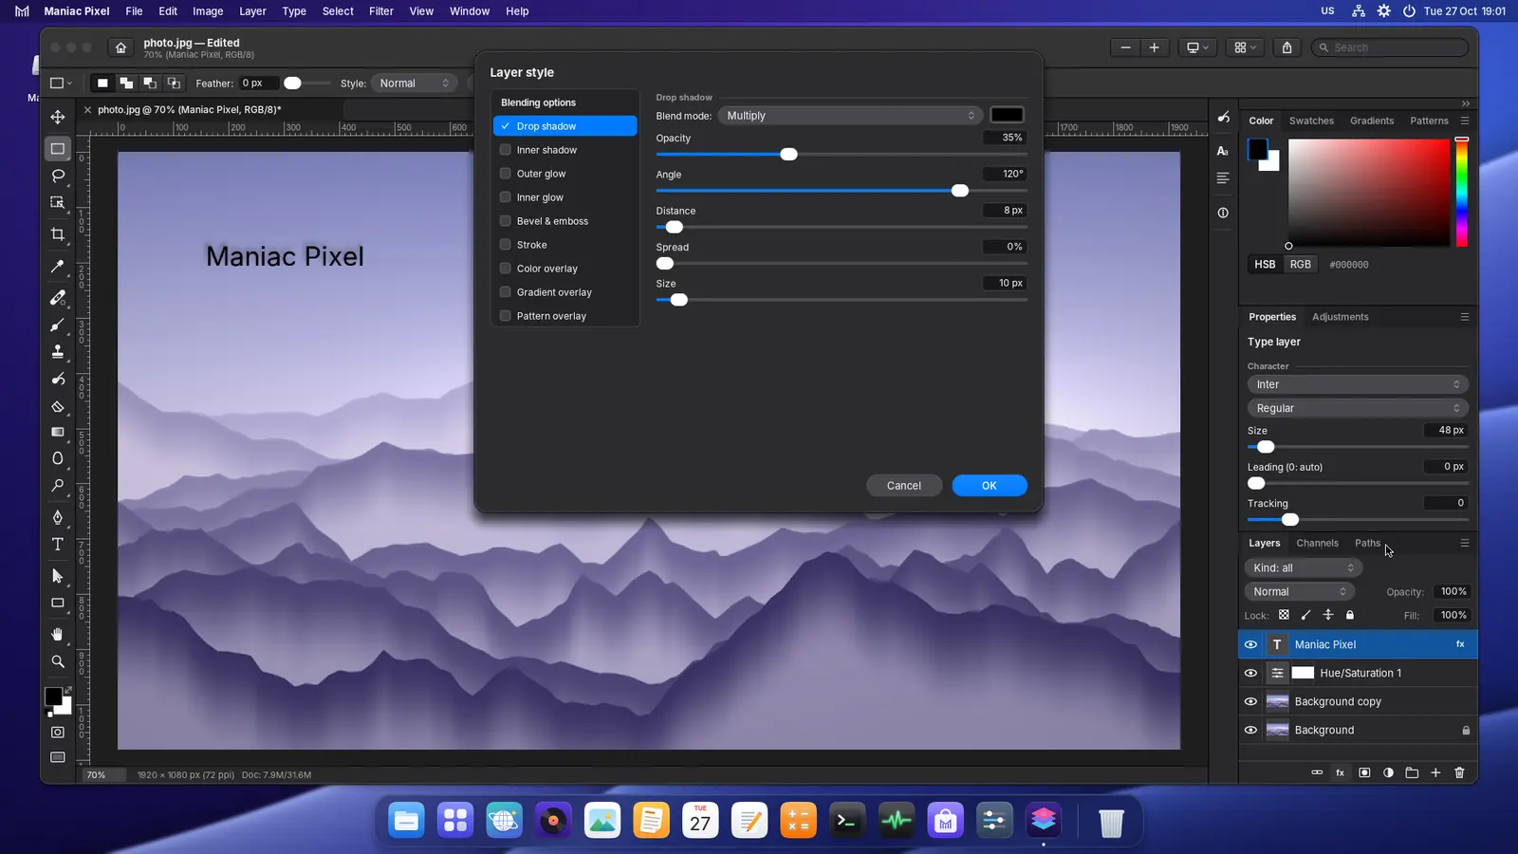
Task: Enable Bevel & emboss checkbox
Action: [x=506, y=221]
